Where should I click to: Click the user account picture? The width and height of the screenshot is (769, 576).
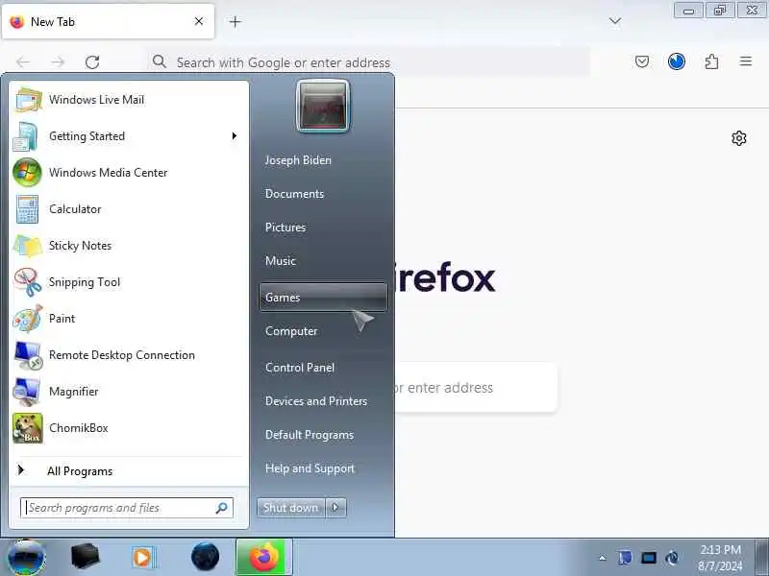pos(323,106)
